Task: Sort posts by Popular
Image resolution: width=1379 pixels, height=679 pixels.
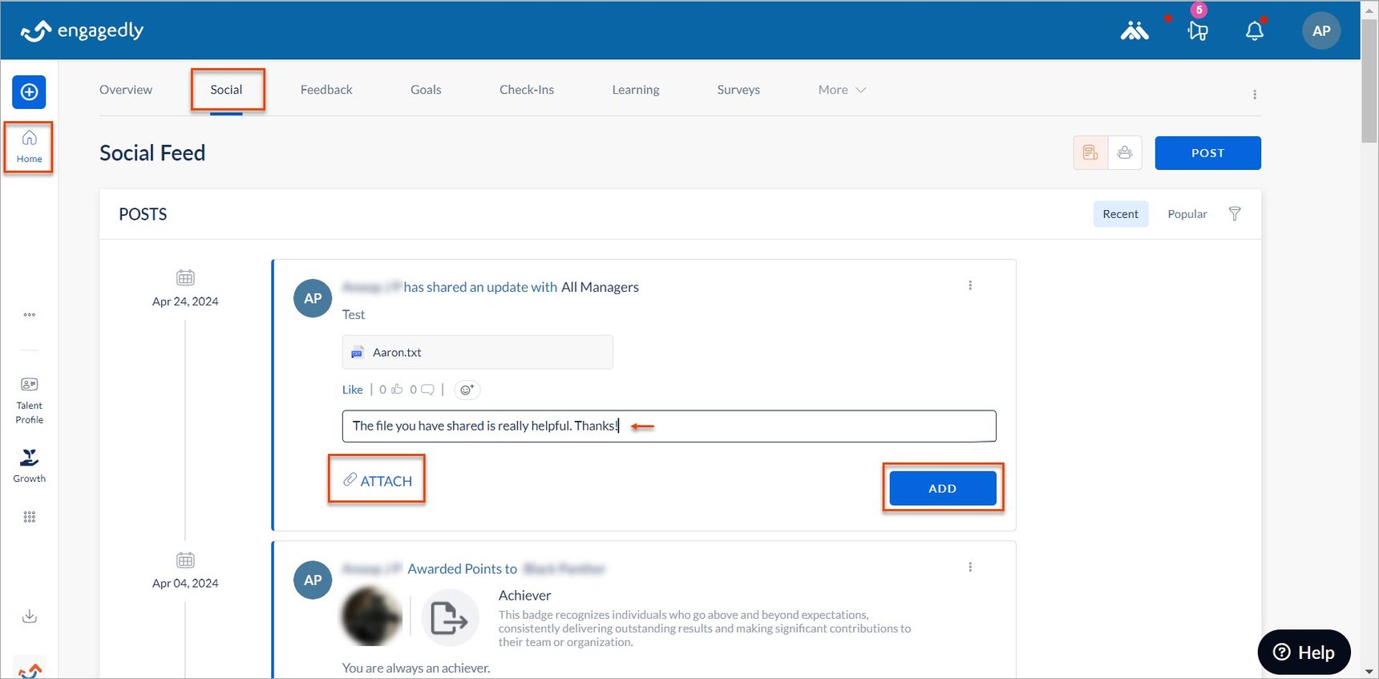Action: (1187, 214)
